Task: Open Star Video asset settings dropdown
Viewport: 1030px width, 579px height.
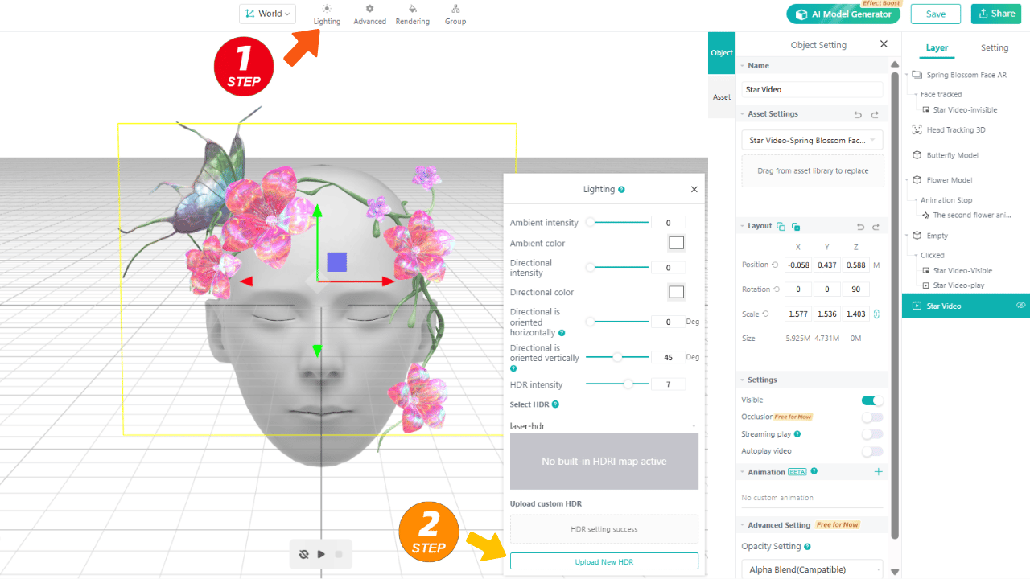Action: click(812, 141)
